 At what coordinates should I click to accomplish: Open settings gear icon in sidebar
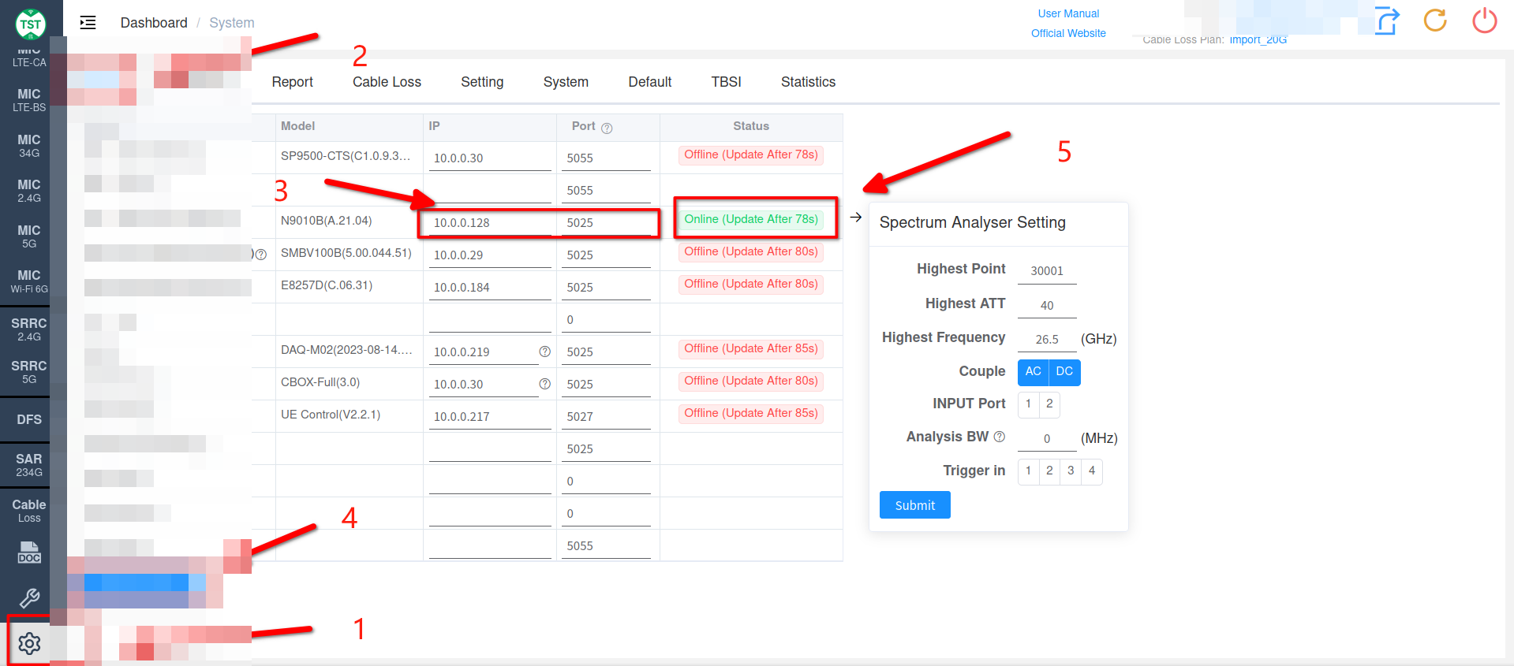point(29,643)
